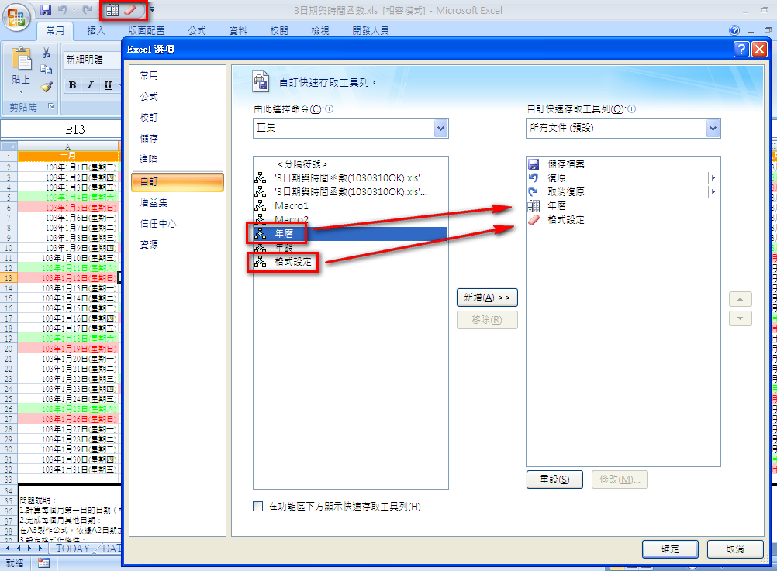Switch to 開發人員 ribbon tab
Image resolution: width=777 pixels, height=571 pixels.
371,31
